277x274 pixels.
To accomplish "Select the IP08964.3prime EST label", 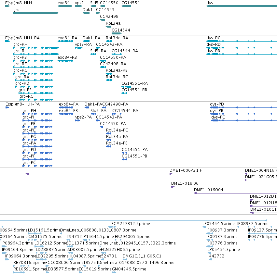I will click(x=17, y=243).
